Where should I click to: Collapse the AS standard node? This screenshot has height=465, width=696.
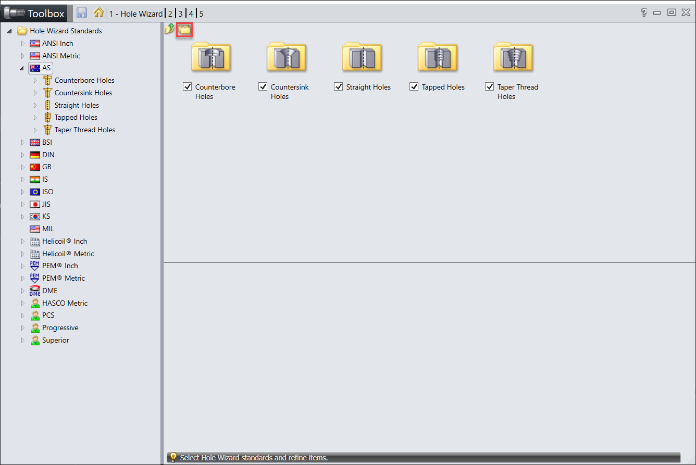[x=22, y=68]
